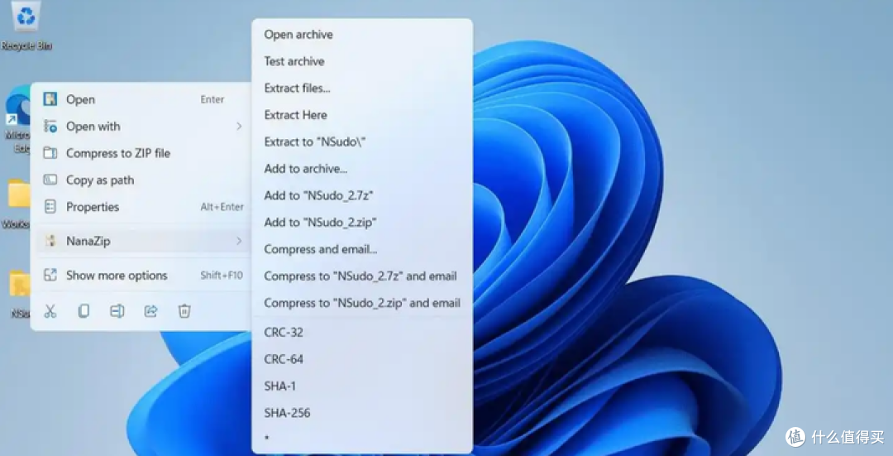Click the Microsoft Edge desktop shortcut
Image resolution: width=893 pixels, height=456 pixels.
click(17, 118)
